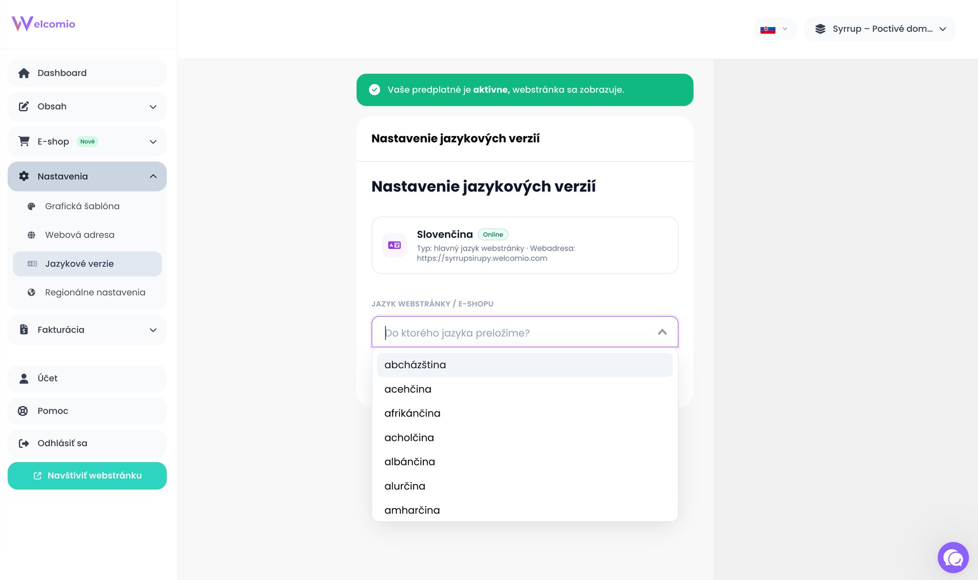
Task: Close the language list with the chevron
Action: coord(662,333)
